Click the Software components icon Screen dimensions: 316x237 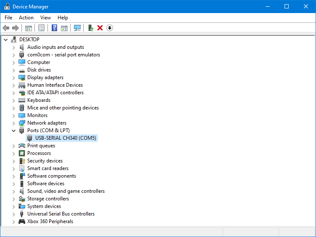coord(22,176)
